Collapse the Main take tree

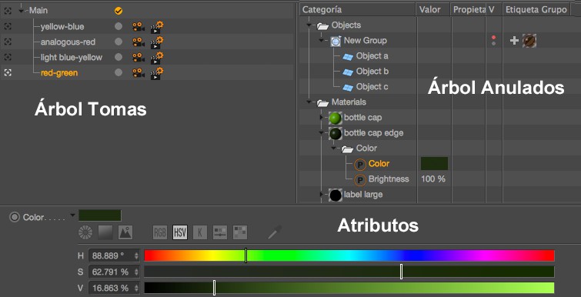[21, 11]
